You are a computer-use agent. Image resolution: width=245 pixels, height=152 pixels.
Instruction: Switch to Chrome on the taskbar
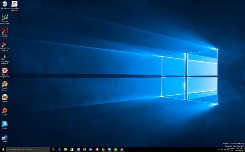click(103, 150)
